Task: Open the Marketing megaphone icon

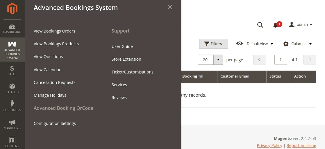Action: tap(12, 125)
